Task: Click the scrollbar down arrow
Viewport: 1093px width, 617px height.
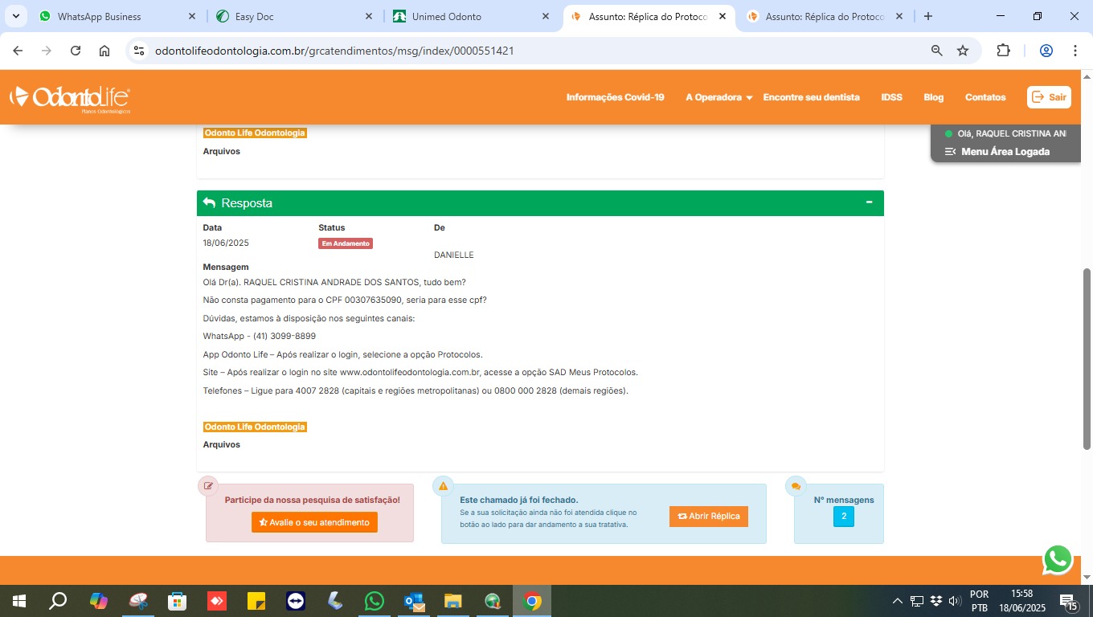Action: [1087, 577]
